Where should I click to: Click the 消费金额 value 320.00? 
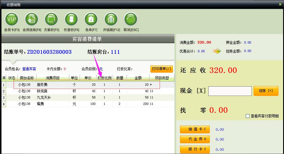[204, 42]
